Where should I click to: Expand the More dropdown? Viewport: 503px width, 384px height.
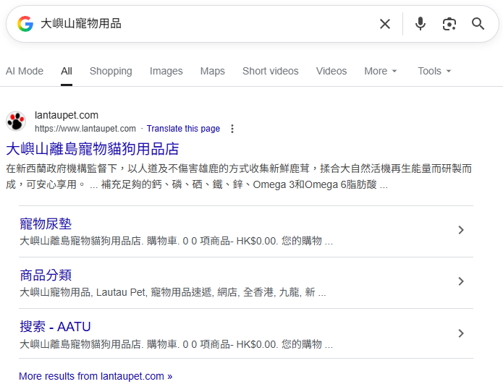[x=381, y=71]
